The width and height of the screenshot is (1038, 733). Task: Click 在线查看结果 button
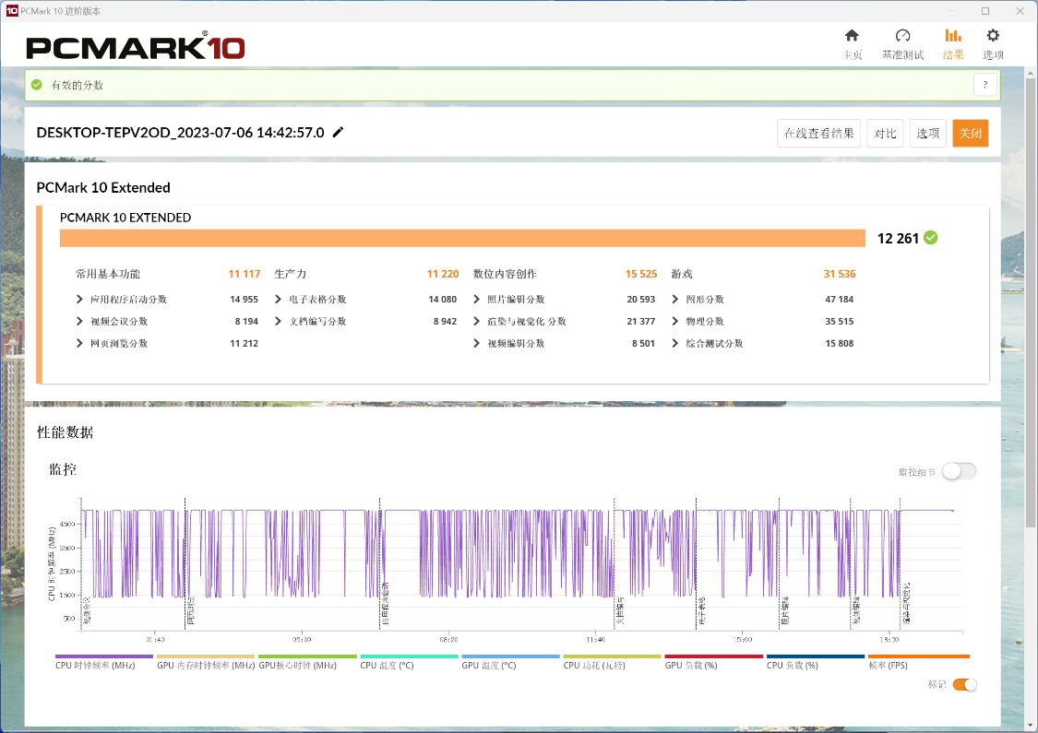coord(819,133)
